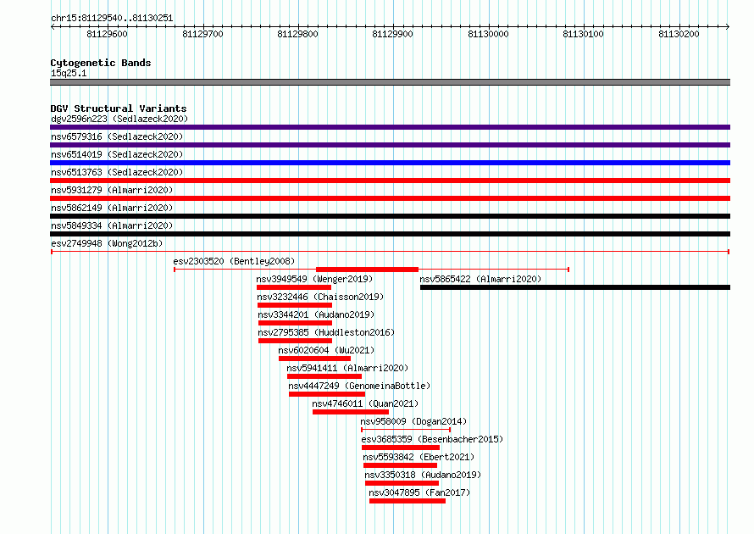Click the purple bar under nsv6579316
The width and height of the screenshot is (754, 534).
pyautogui.click(x=390, y=145)
